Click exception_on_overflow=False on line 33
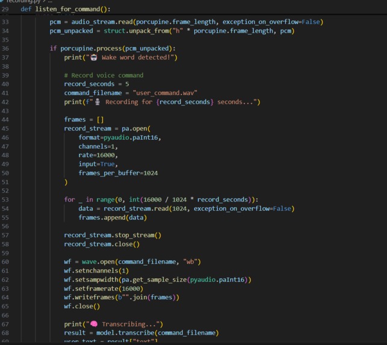 (271, 22)
